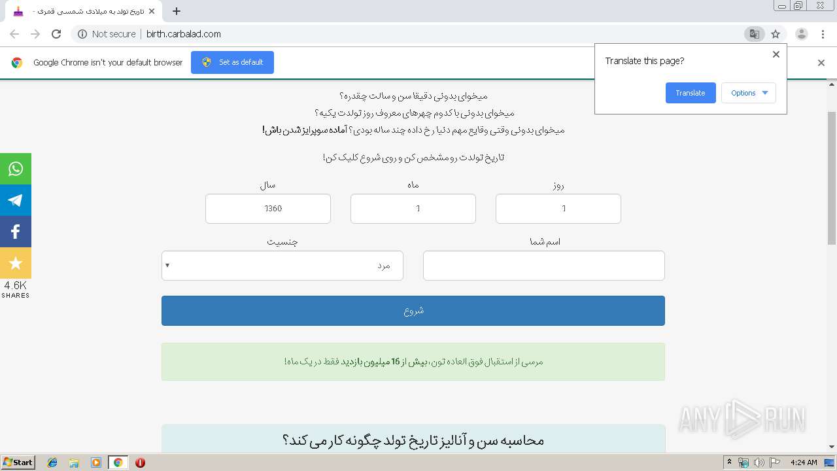Share page via Telegram icon
The image size is (837, 471).
[16, 200]
